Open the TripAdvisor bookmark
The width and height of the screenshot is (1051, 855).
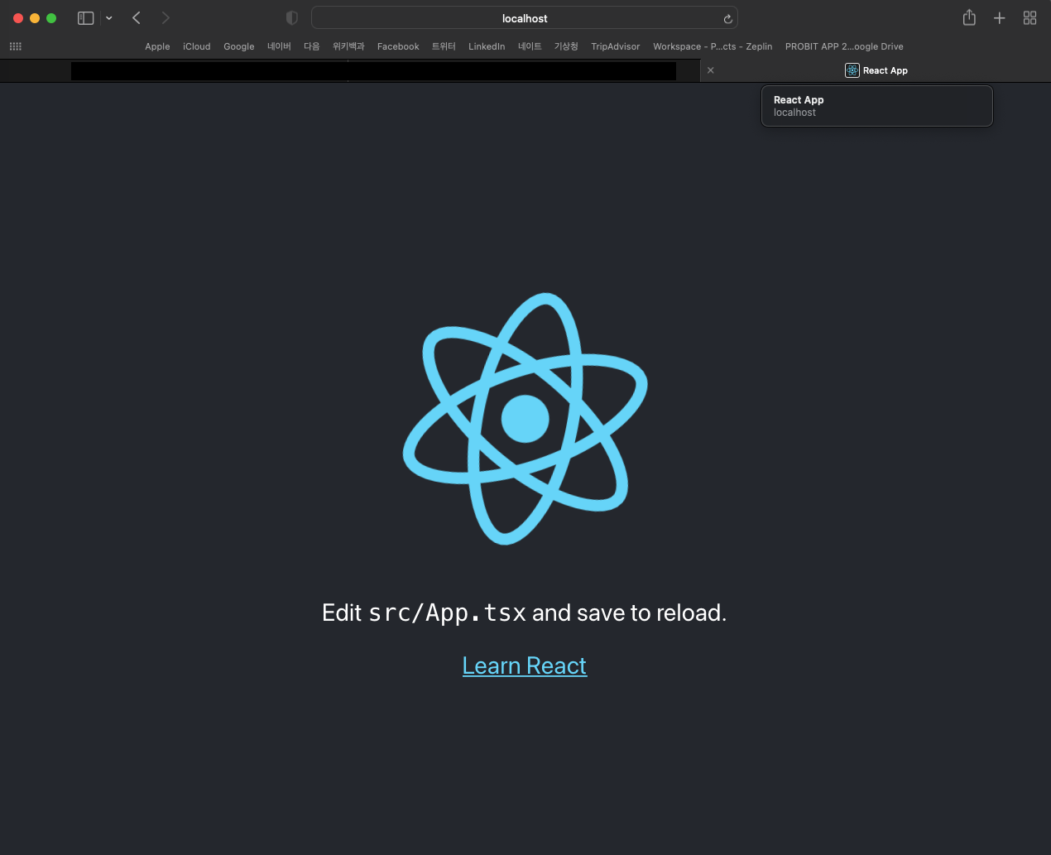coord(616,46)
